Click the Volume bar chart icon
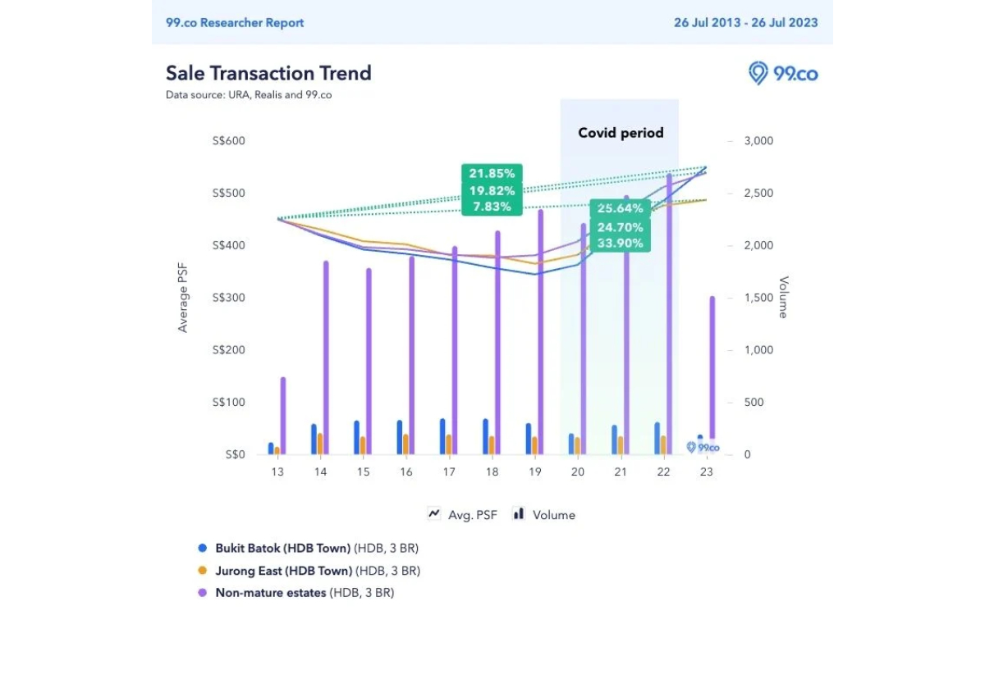The image size is (985, 697). coord(518,514)
